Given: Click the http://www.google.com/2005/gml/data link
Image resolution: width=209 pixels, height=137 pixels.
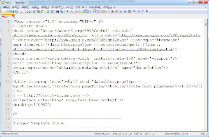Looking at the screenshot, I should click(160, 35).
